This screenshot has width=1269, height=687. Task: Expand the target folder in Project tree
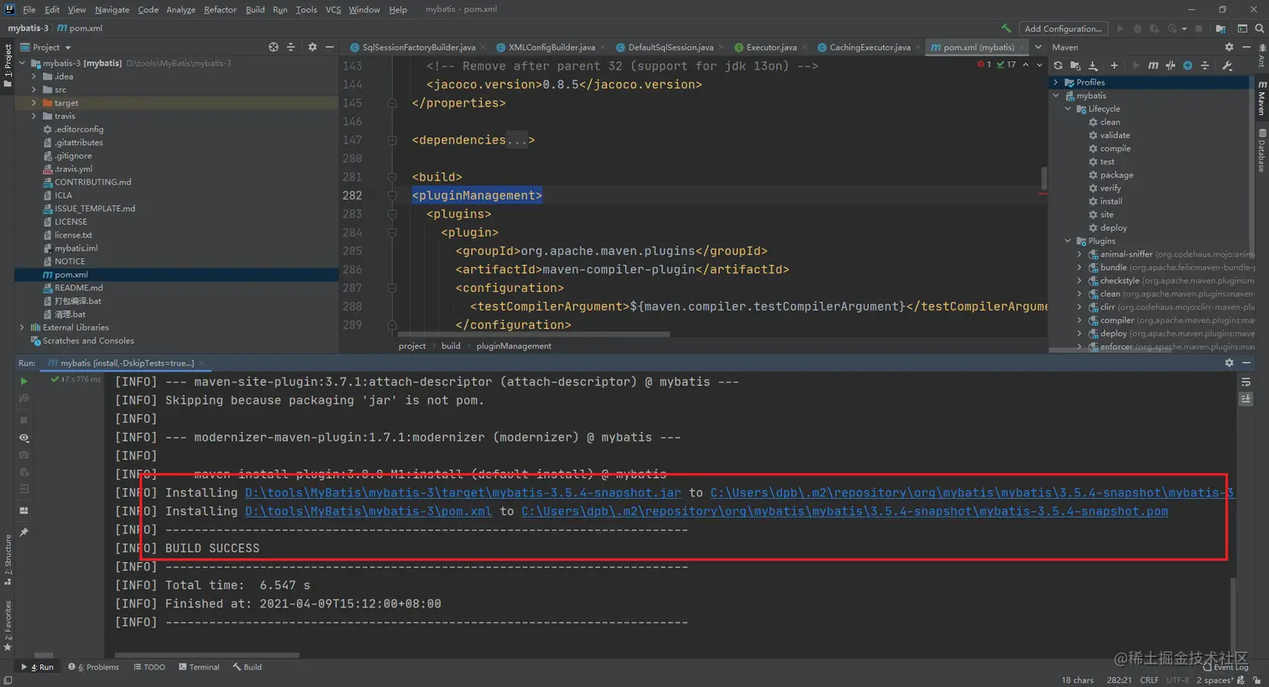click(34, 103)
